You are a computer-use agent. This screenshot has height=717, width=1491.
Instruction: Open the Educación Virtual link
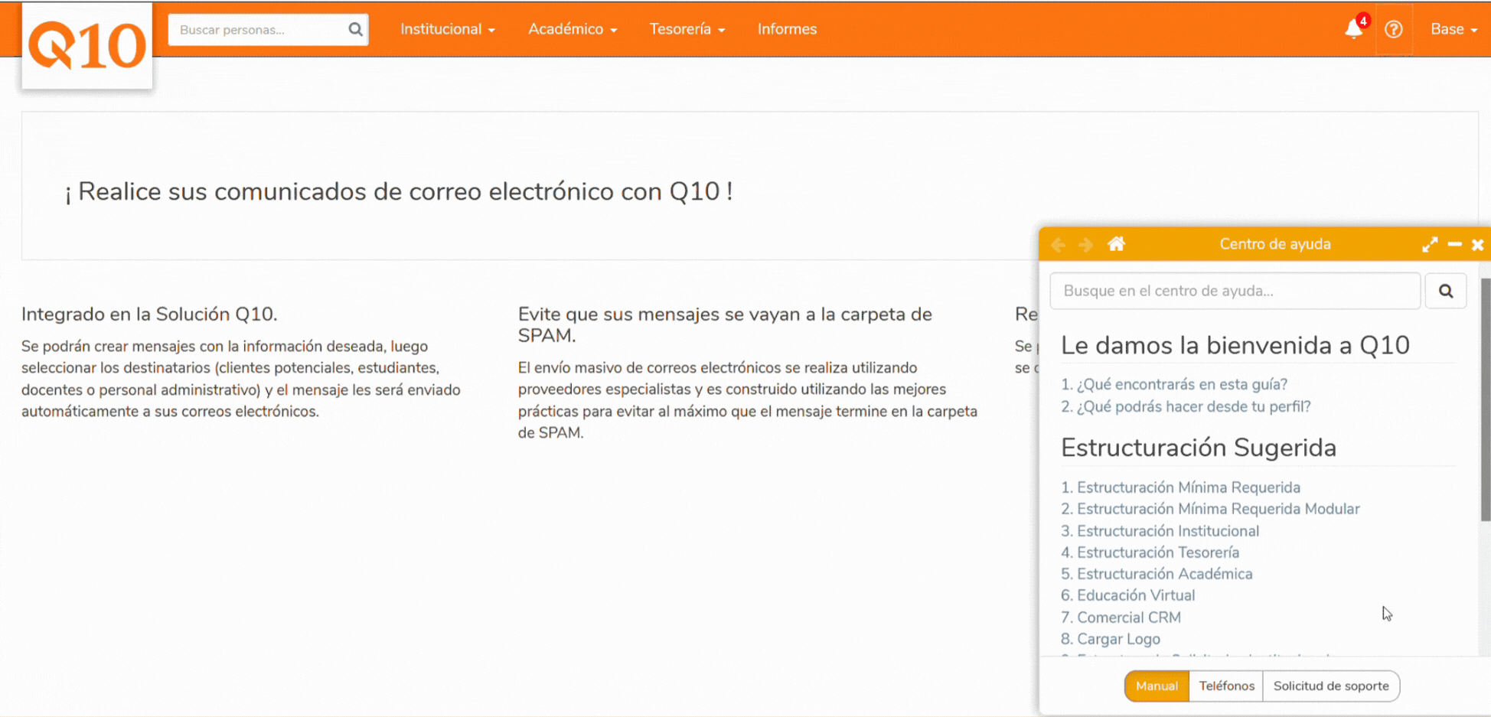1136,595
